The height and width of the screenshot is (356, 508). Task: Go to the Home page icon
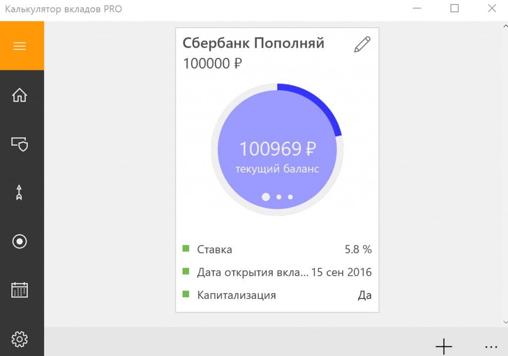20,95
